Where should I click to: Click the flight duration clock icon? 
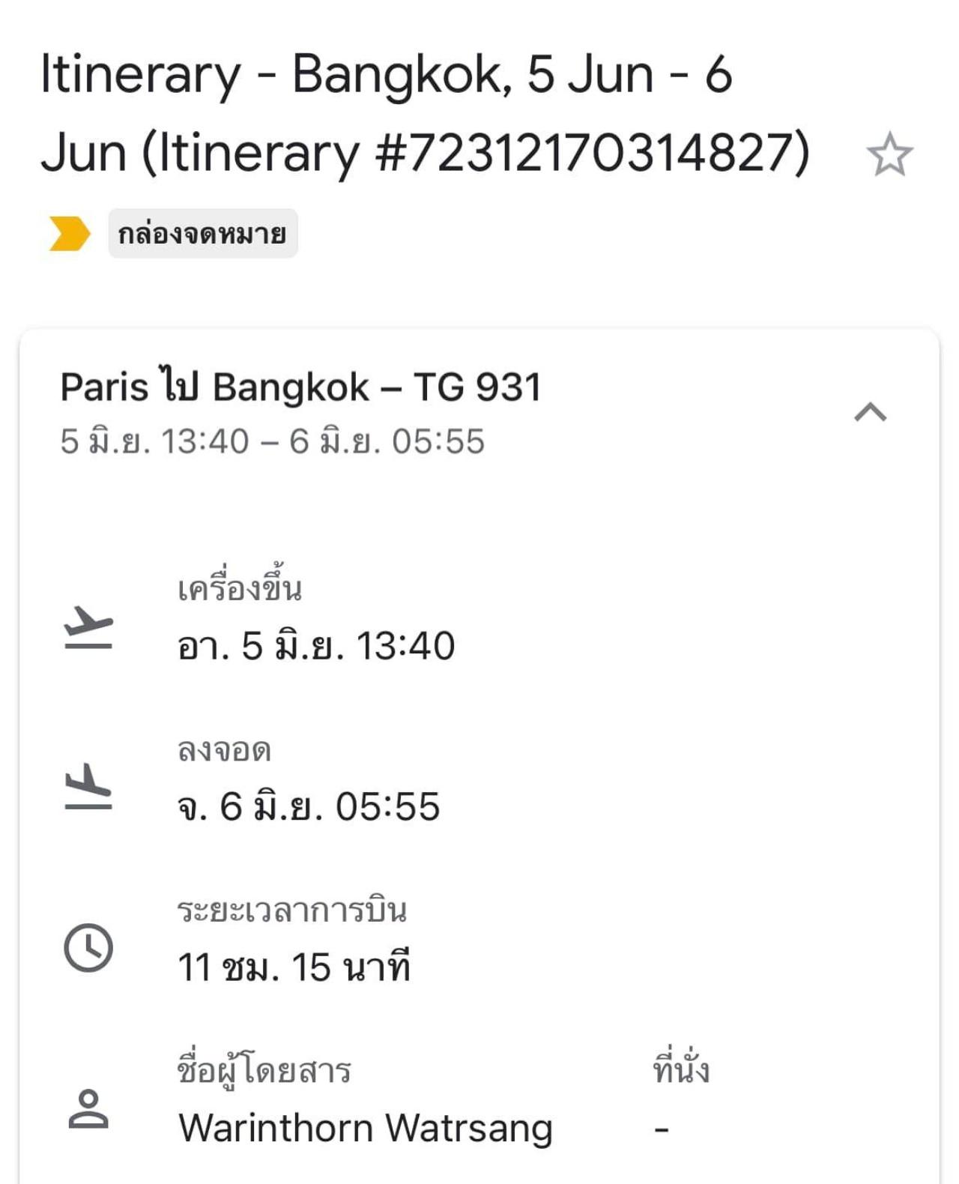pos(88,948)
